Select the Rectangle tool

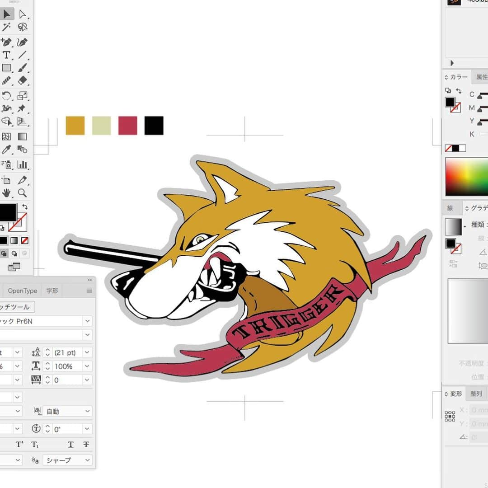point(6,67)
